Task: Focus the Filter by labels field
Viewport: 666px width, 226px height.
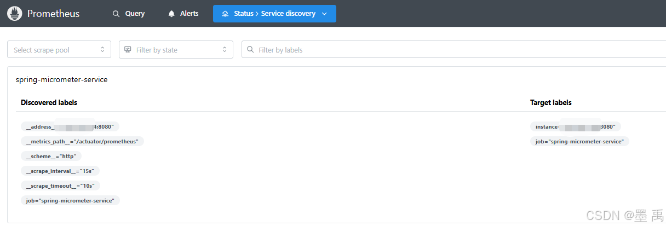Action: (453, 49)
